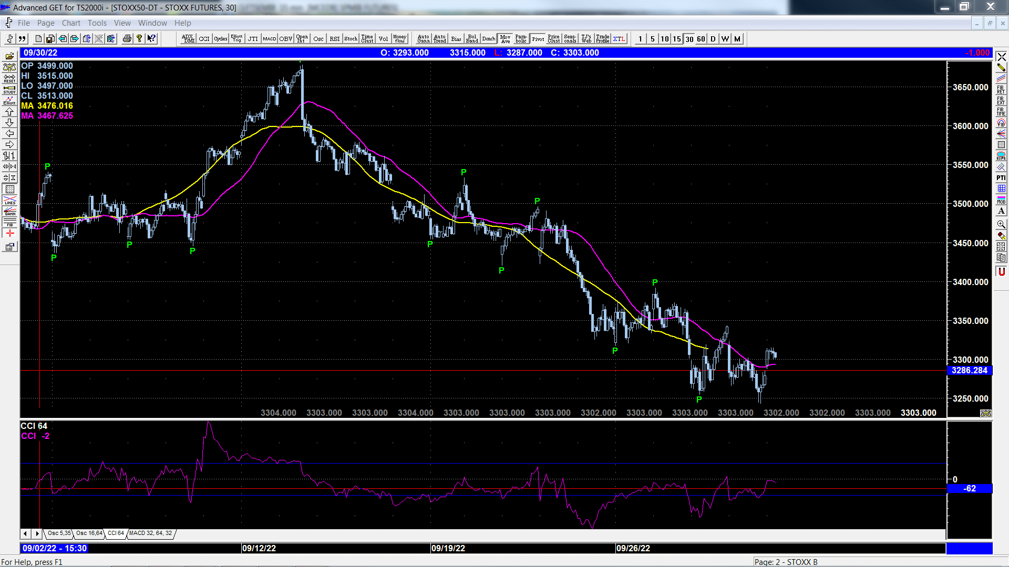This screenshot has height=567, width=1009.
Task: Click the PTI tool button
Action: coord(1001,178)
